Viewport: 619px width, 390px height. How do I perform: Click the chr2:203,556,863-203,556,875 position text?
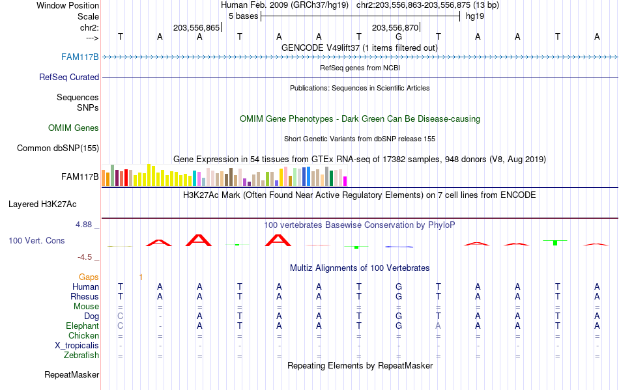point(427,5)
